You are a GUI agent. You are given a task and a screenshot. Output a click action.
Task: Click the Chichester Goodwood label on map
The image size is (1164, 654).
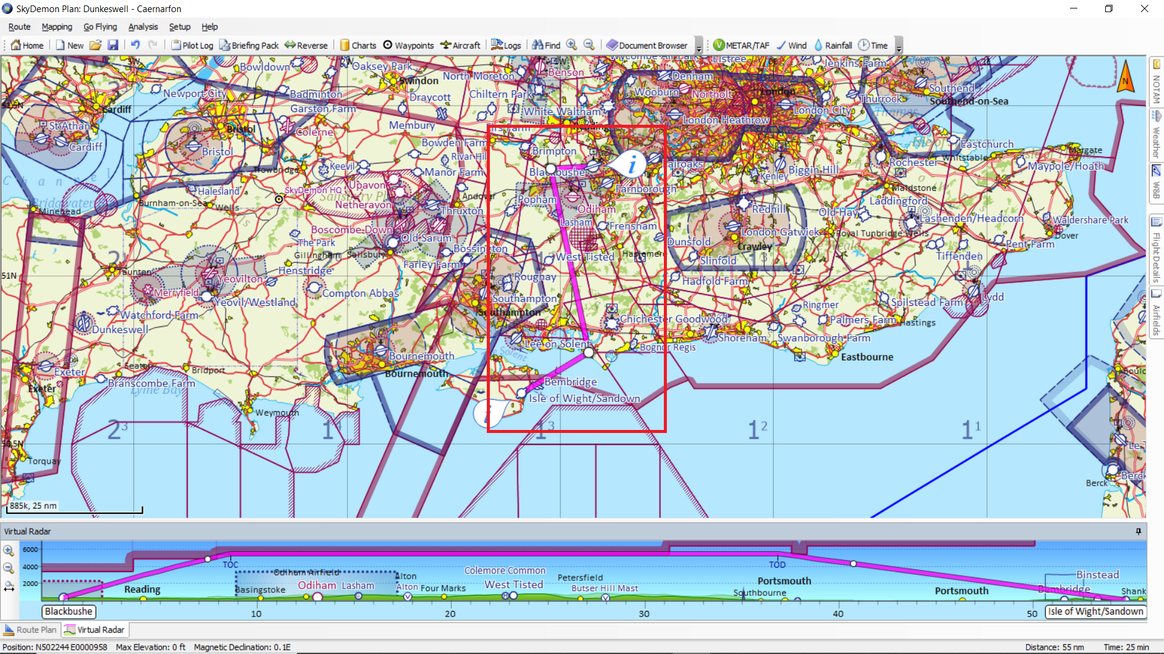point(673,319)
